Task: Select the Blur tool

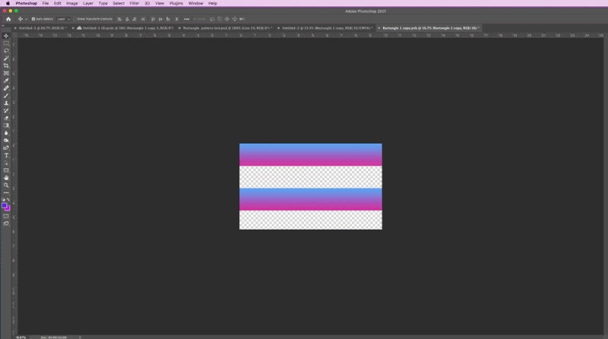Action: coord(6,133)
